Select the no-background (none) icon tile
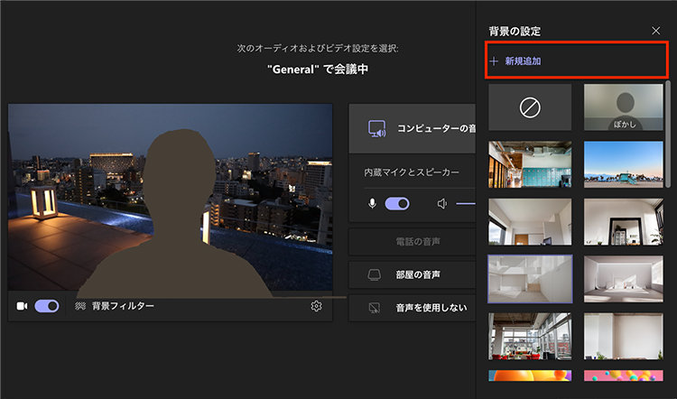The width and height of the screenshot is (677, 399). point(530,107)
